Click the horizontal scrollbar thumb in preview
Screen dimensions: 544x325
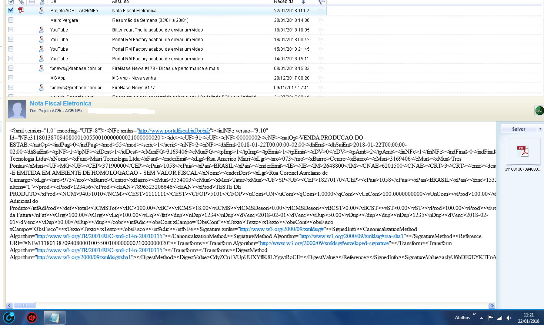pyautogui.click(x=24, y=305)
